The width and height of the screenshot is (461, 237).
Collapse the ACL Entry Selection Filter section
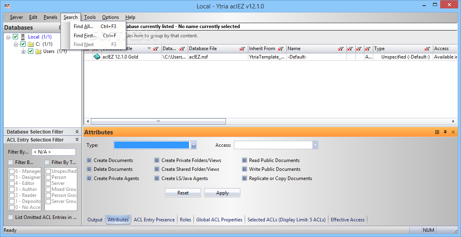tap(77, 140)
